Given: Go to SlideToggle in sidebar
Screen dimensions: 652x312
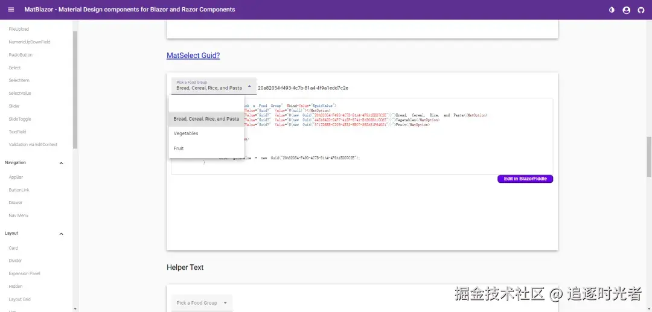Looking at the screenshot, I should coord(20,119).
